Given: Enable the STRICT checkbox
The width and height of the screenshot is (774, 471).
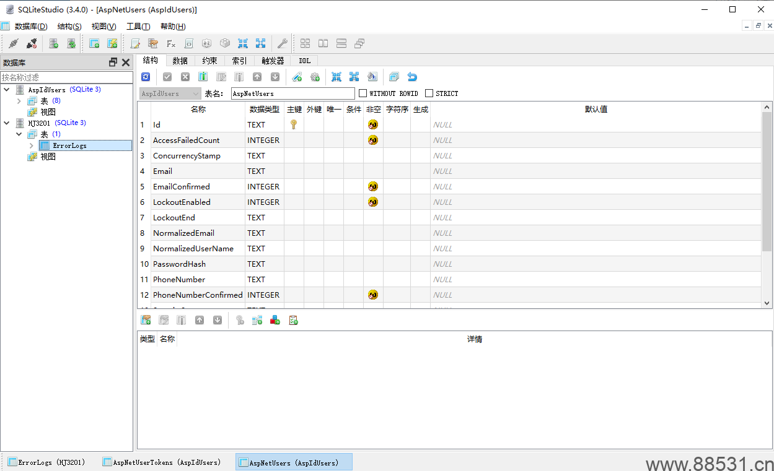Looking at the screenshot, I should (429, 93).
